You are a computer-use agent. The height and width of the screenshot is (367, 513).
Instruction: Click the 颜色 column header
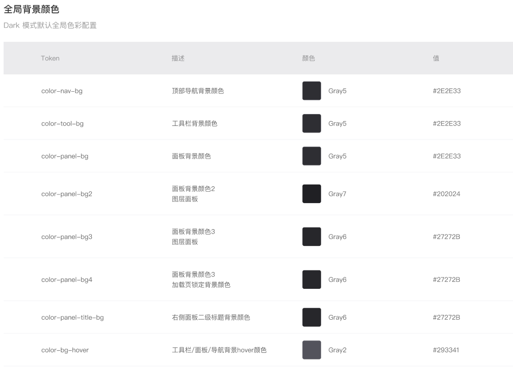(309, 58)
